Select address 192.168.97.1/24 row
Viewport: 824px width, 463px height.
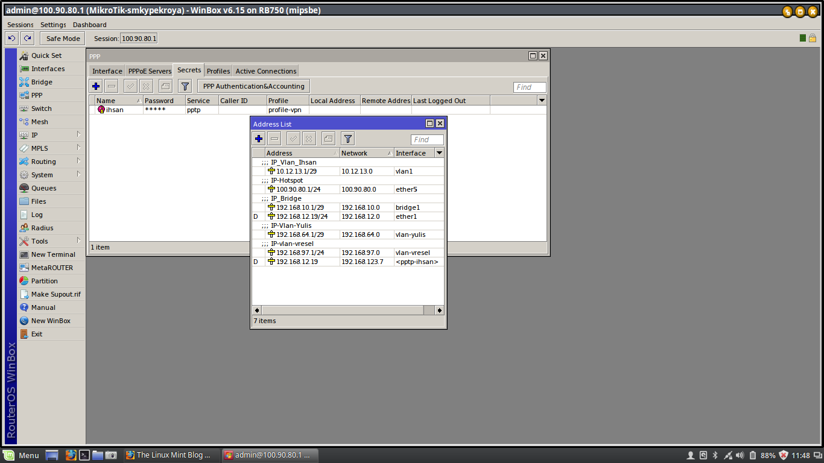(x=348, y=253)
